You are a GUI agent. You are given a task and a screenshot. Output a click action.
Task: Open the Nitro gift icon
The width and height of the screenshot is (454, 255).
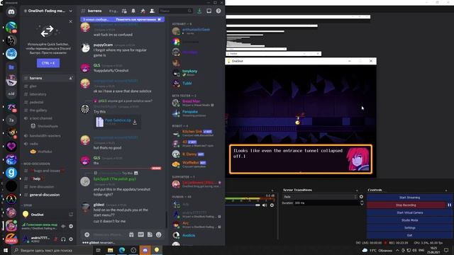(x=131, y=234)
